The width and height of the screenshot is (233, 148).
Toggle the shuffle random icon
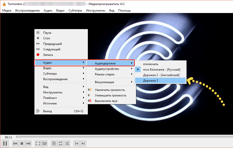67,143
